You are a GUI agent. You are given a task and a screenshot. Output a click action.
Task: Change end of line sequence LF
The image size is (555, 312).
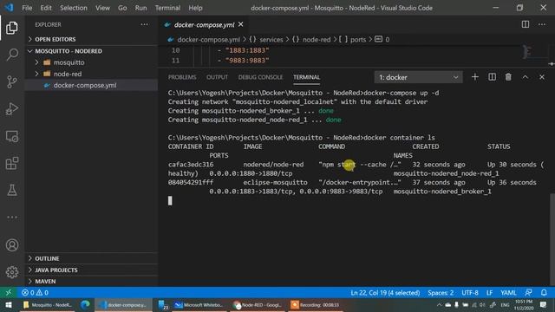[489, 293]
